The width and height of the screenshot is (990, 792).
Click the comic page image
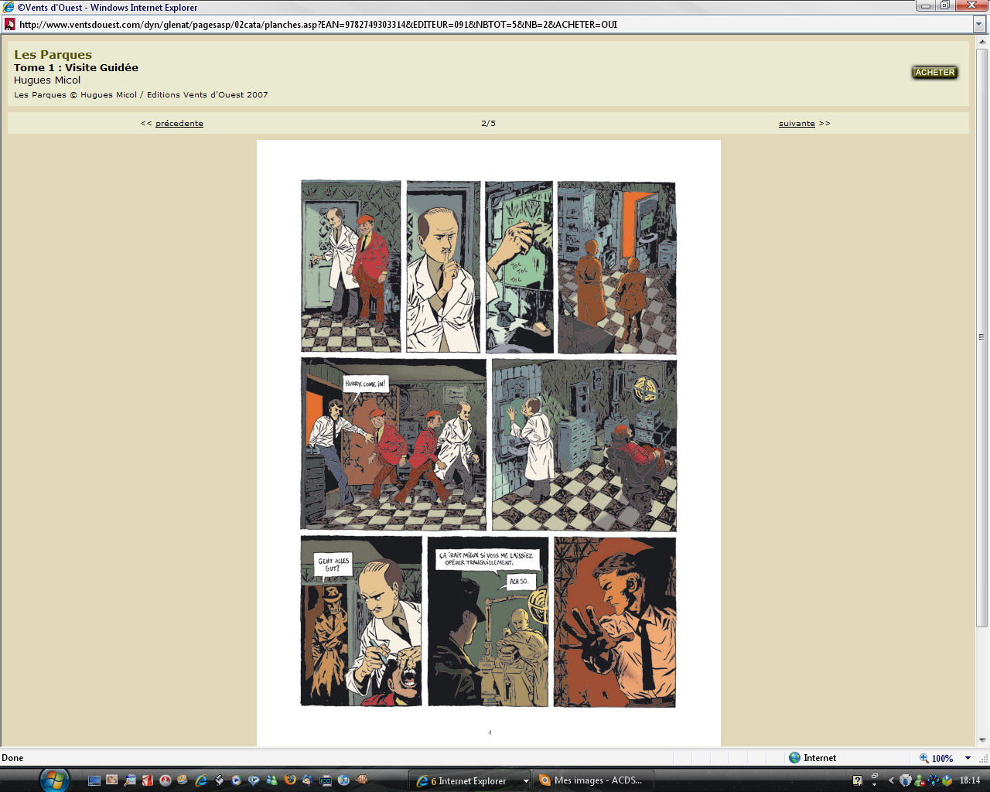pos(488,443)
